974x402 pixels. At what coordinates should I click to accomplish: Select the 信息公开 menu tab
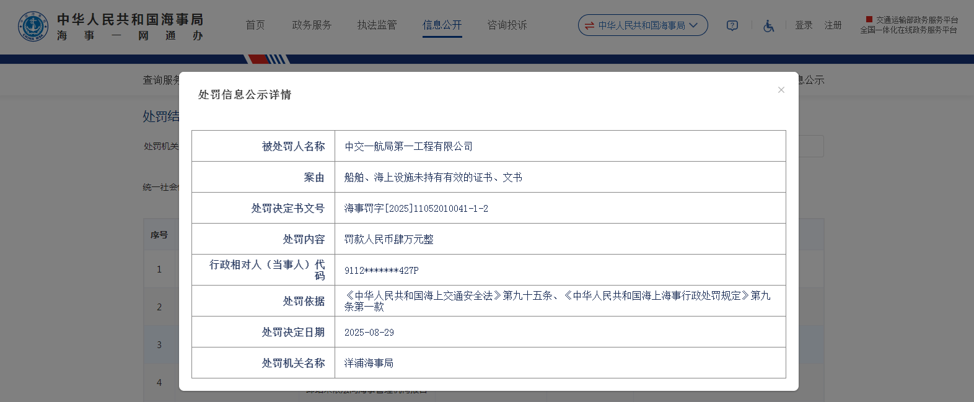[442, 25]
